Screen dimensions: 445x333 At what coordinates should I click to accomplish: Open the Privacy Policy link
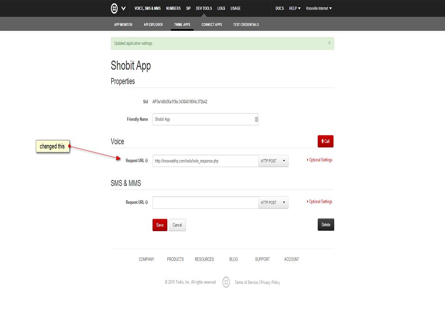coord(270,282)
